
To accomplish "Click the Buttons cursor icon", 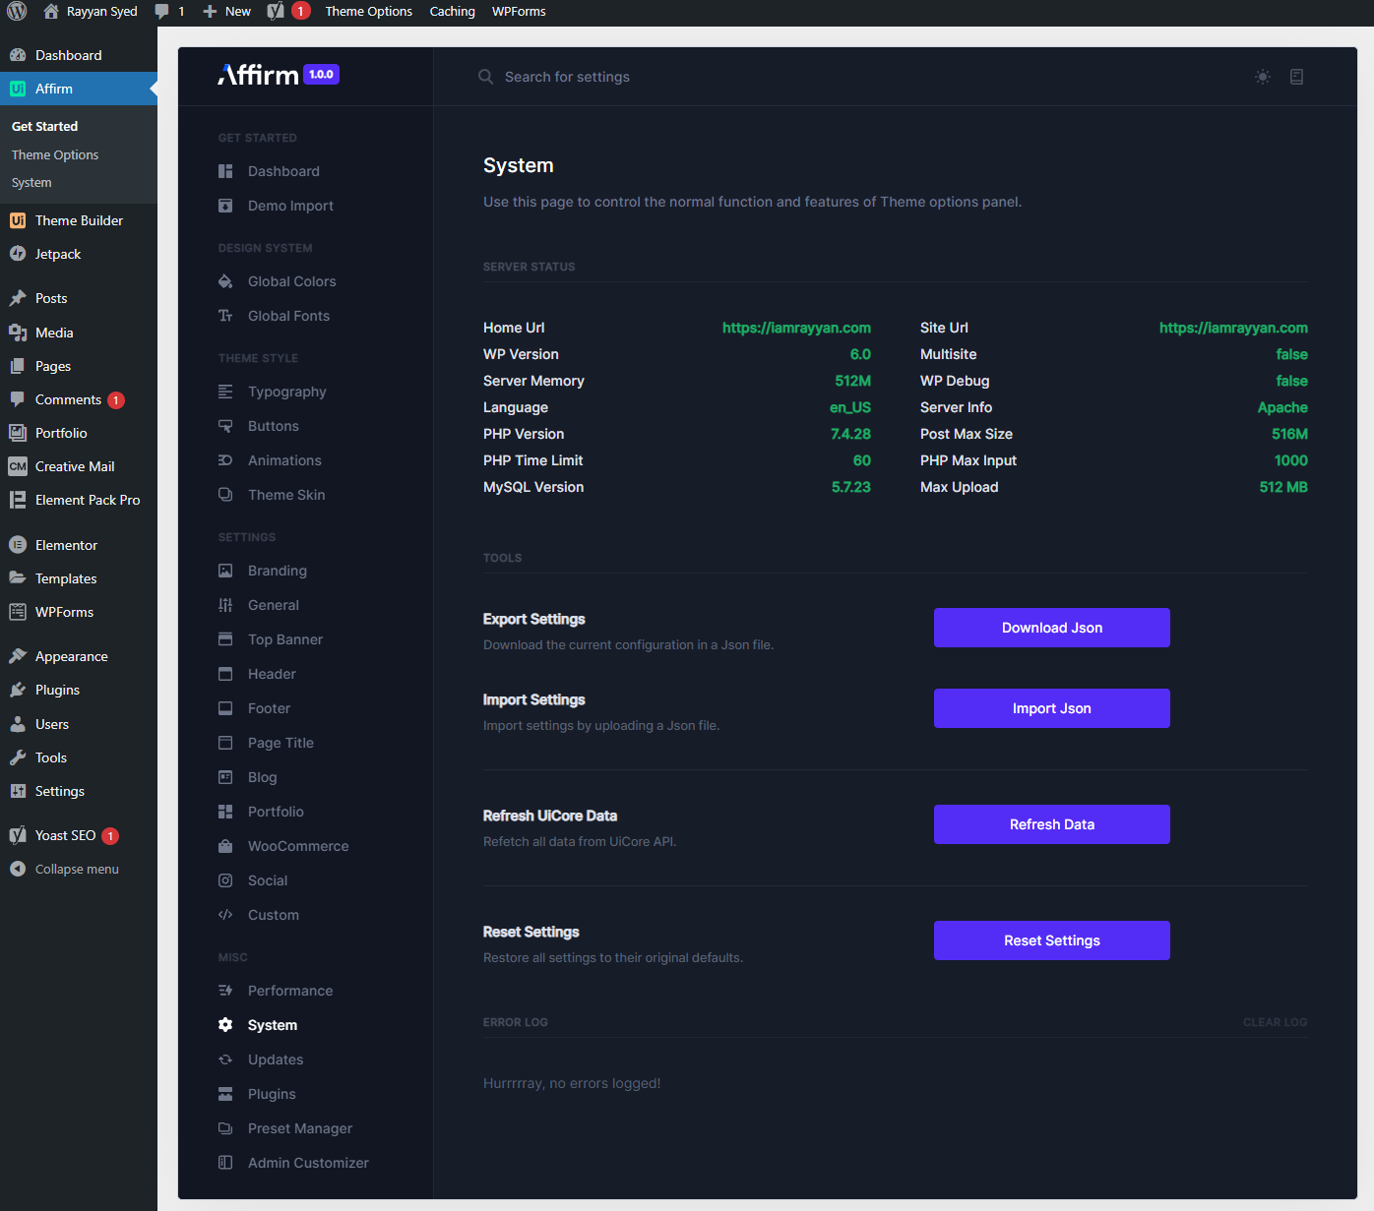I will [225, 426].
